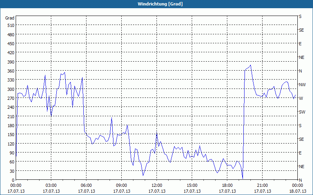This screenshot has height=195, width=313.
Task: Select the 30 y-axis value
Action: click(12, 171)
